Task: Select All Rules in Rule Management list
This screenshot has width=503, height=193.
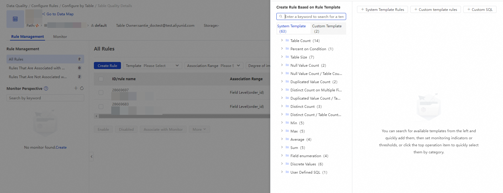Action: click(45, 59)
